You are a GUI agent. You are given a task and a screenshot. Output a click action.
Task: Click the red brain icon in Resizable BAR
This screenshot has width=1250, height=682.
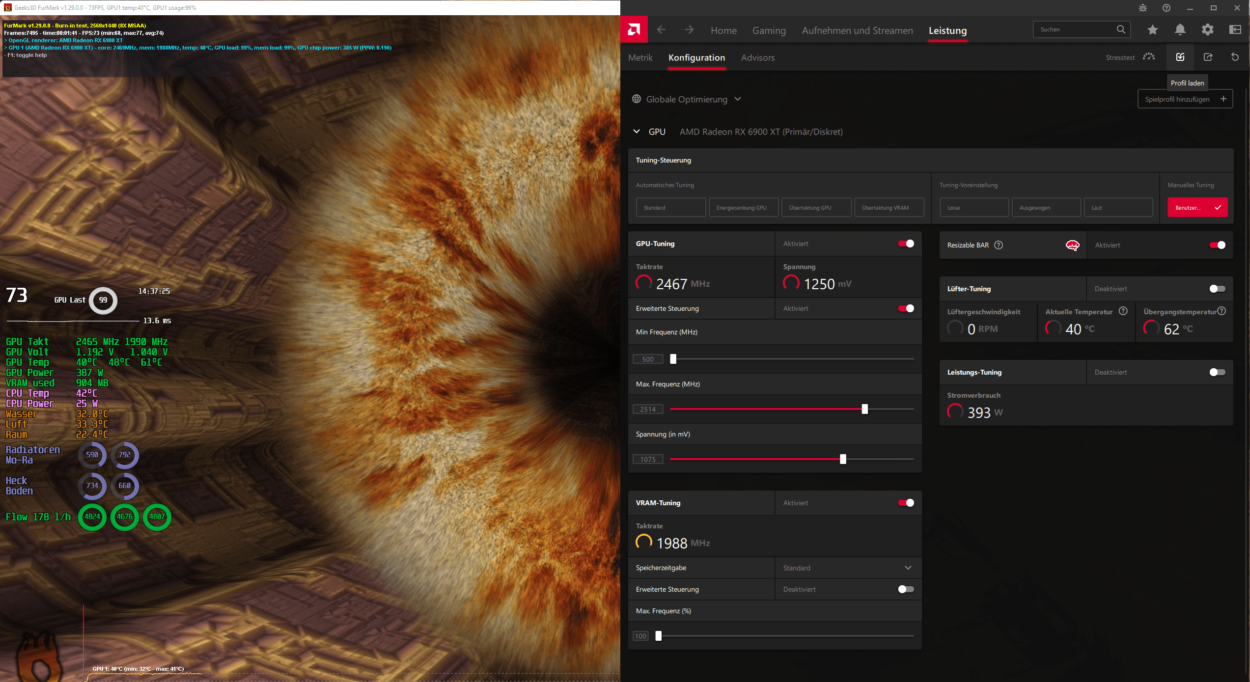point(1073,245)
